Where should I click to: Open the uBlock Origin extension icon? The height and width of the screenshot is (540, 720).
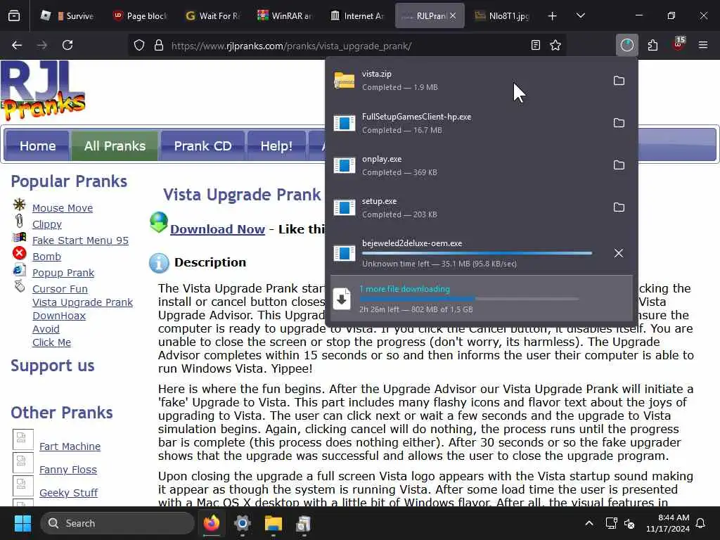pyautogui.click(x=679, y=44)
